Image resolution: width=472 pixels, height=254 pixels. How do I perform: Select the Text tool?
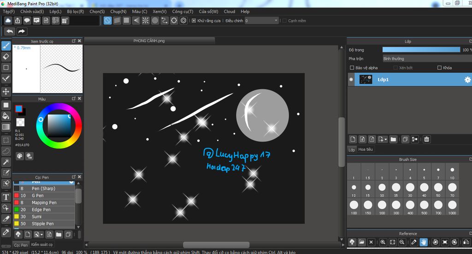click(x=6, y=197)
